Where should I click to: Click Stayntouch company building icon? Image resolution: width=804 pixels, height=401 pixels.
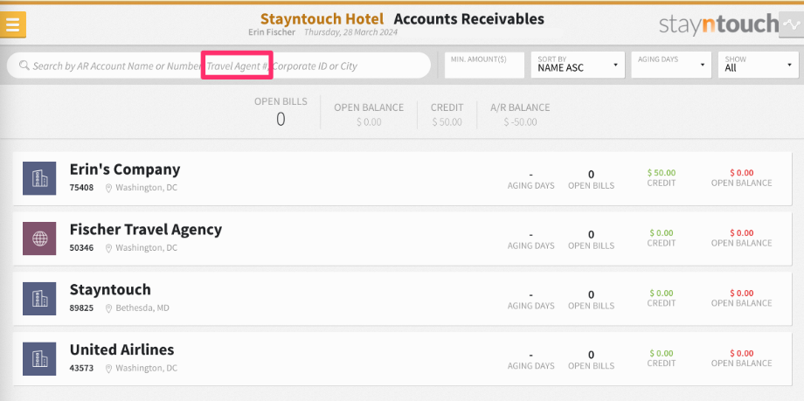[x=39, y=299]
